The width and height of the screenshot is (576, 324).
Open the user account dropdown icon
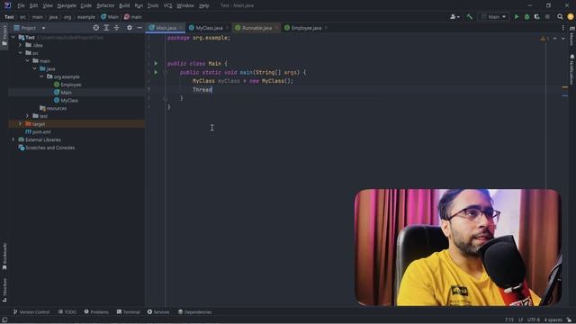pyautogui.click(x=454, y=17)
